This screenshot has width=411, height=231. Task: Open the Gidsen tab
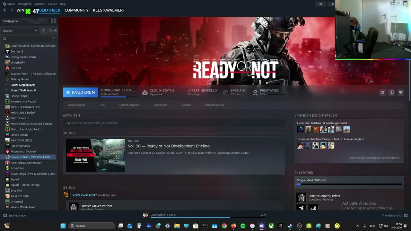186,105
